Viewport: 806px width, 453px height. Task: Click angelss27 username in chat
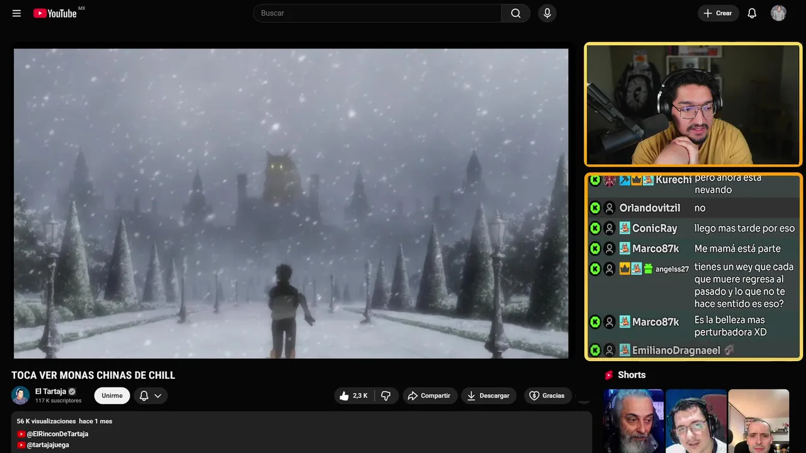672,269
